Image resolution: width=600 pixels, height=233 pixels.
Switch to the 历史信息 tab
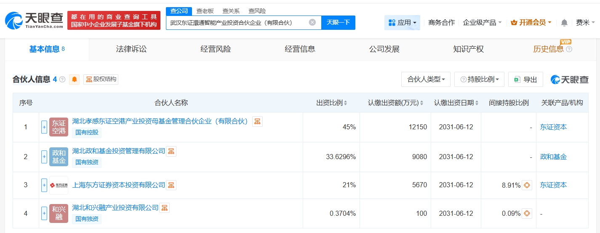click(x=548, y=49)
